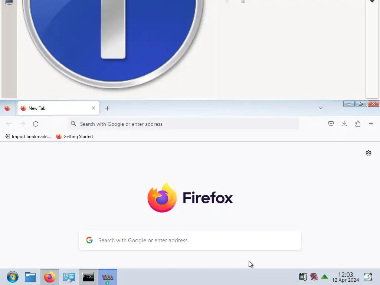Focus the address bar search field
The width and height of the screenshot is (380, 285).
click(x=183, y=124)
